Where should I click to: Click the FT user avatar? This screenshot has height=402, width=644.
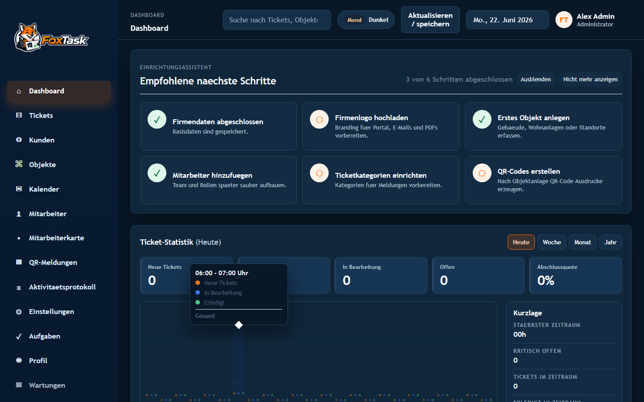563,20
